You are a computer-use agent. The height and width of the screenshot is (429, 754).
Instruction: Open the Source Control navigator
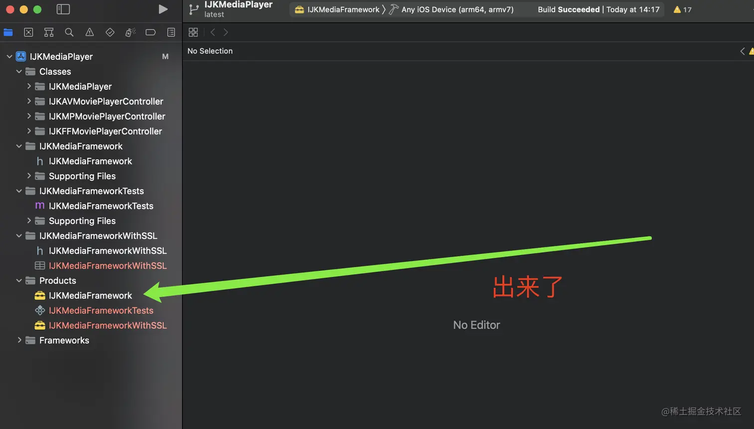[28, 32]
